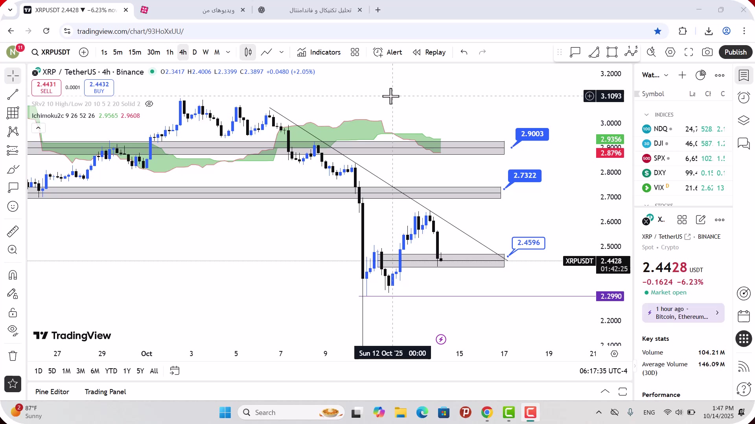Switch to 15m timeframe
Image resolution: width=755 pixels, height=424 pixels.
pos(134,52)
